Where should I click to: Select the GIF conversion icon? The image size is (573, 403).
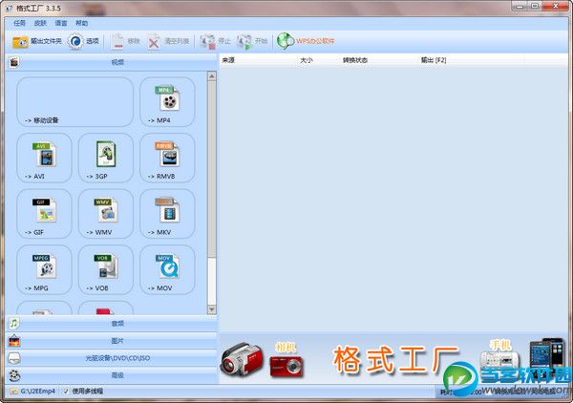pos(43,213)
